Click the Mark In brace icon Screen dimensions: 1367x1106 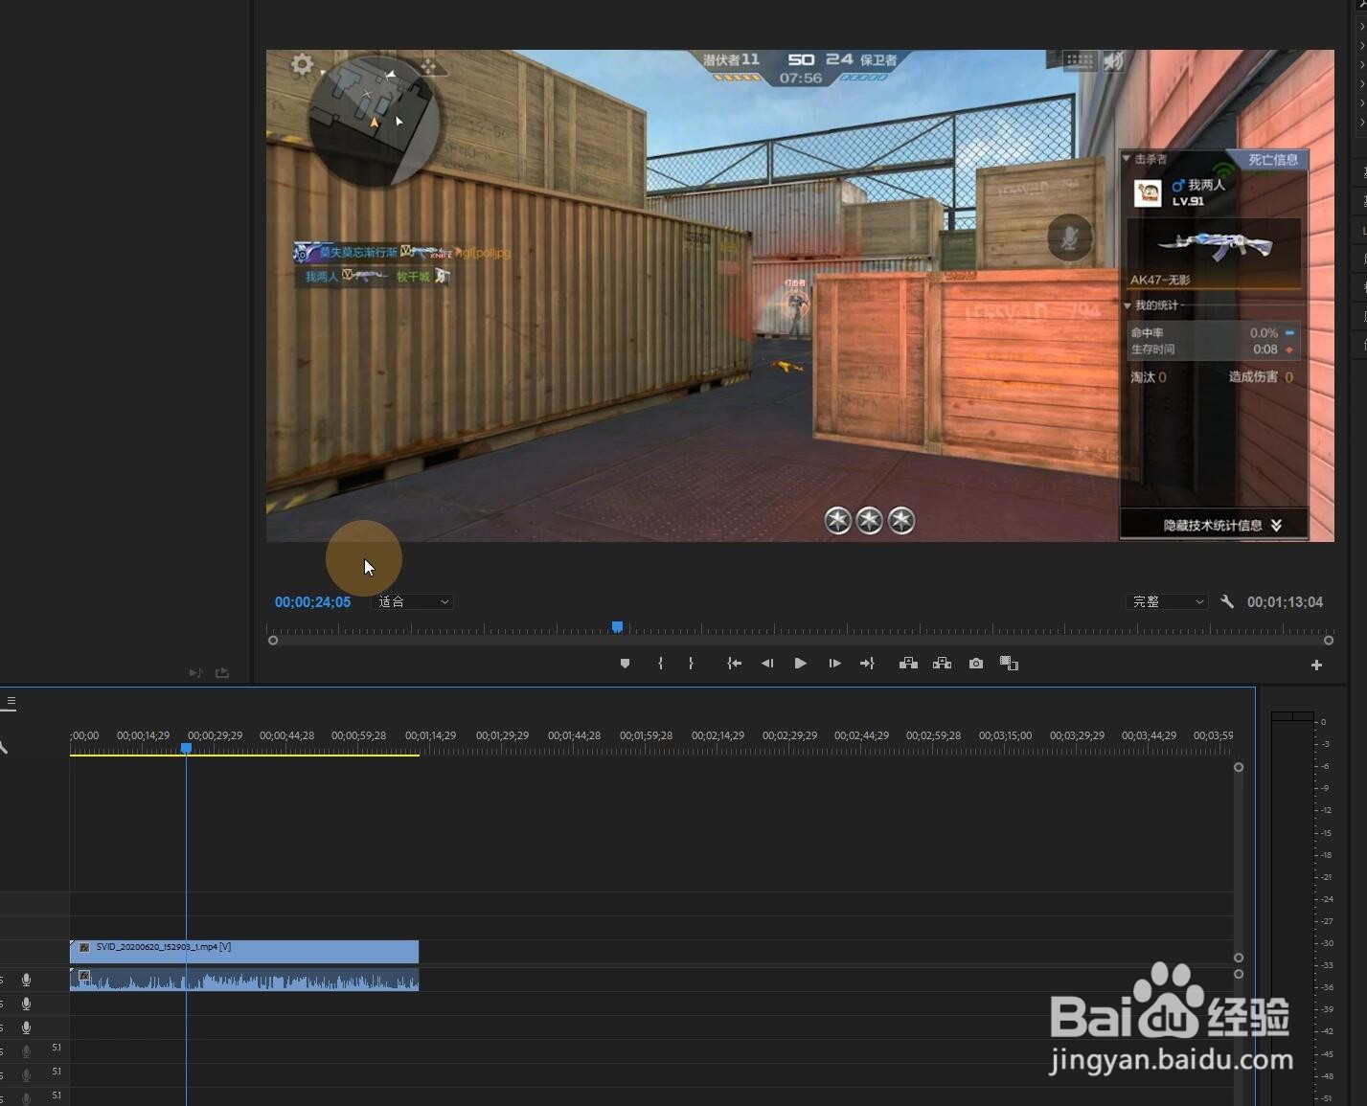660,664
